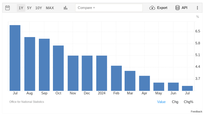The height and width of the screenshot is (115, 204).
Task: Show the MAX time range
Action: point(50,8)
